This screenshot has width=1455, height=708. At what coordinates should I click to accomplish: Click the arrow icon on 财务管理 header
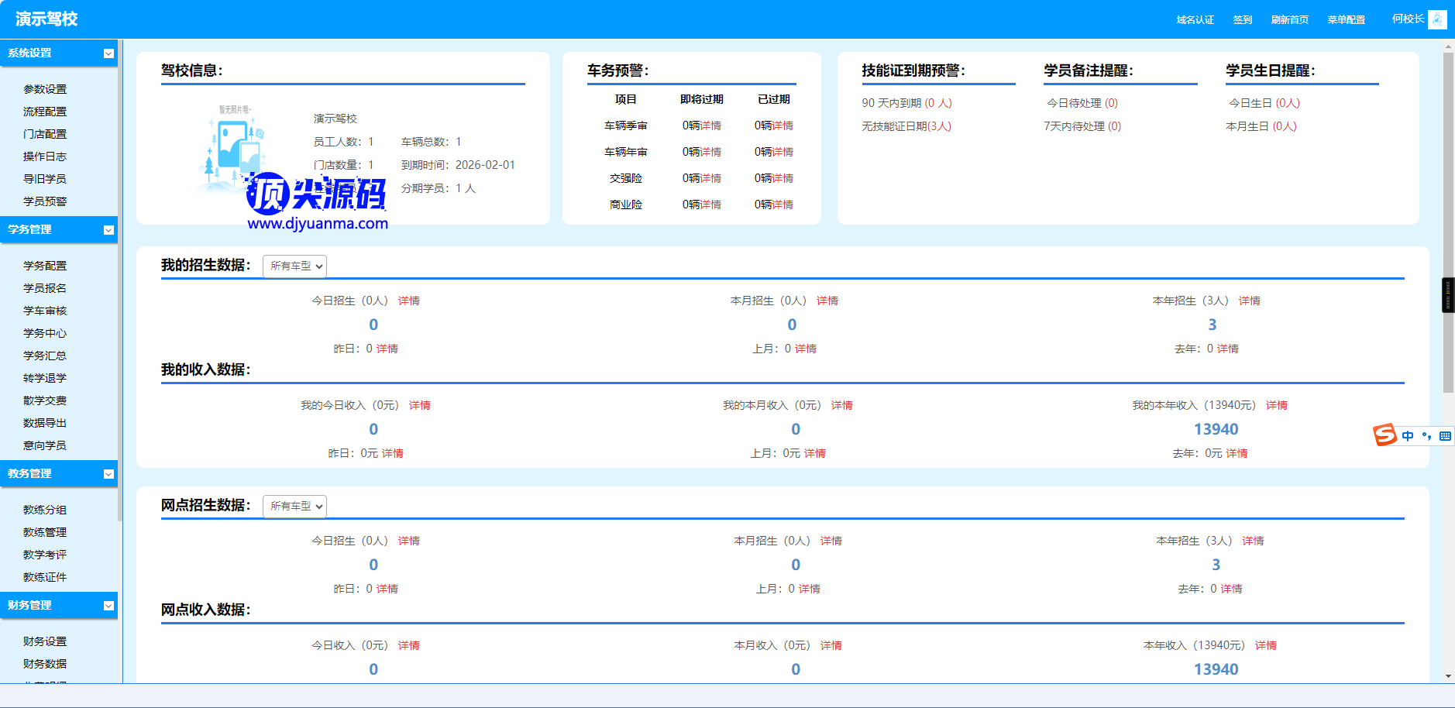(108, 606)
